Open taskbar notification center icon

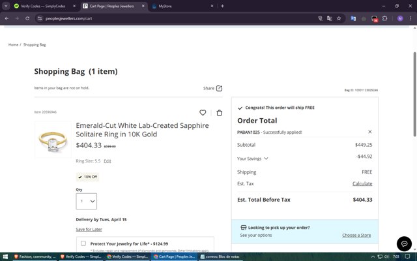click(x=408, y=256)
